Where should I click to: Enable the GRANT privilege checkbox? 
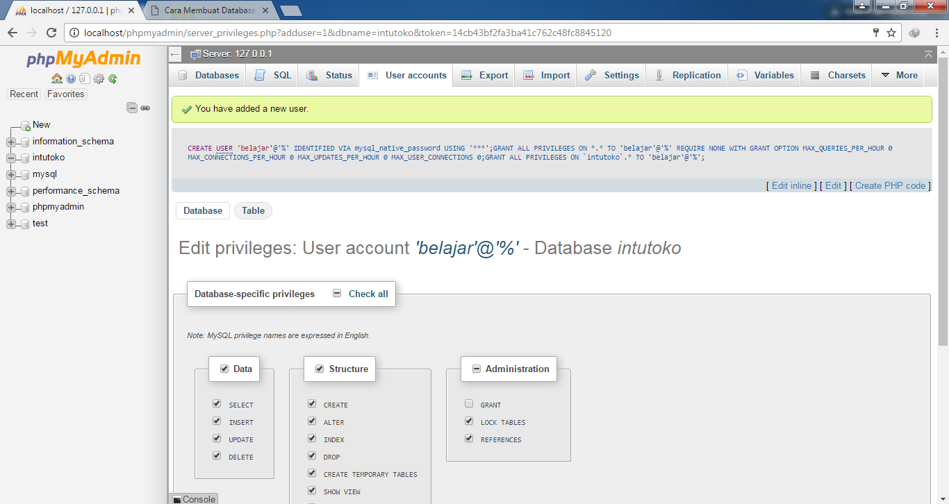pyautogui.click(x=469, y=403)
